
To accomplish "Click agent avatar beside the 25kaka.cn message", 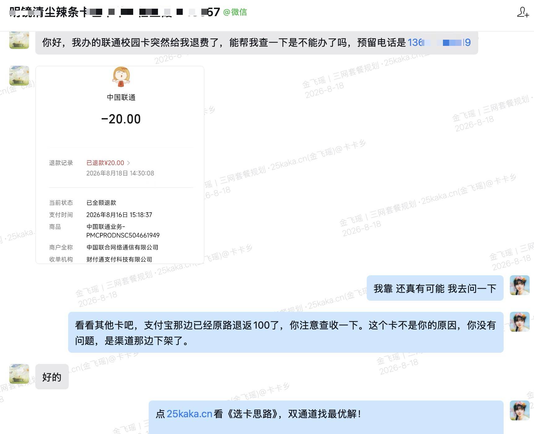I will click(x=520, y=410).
